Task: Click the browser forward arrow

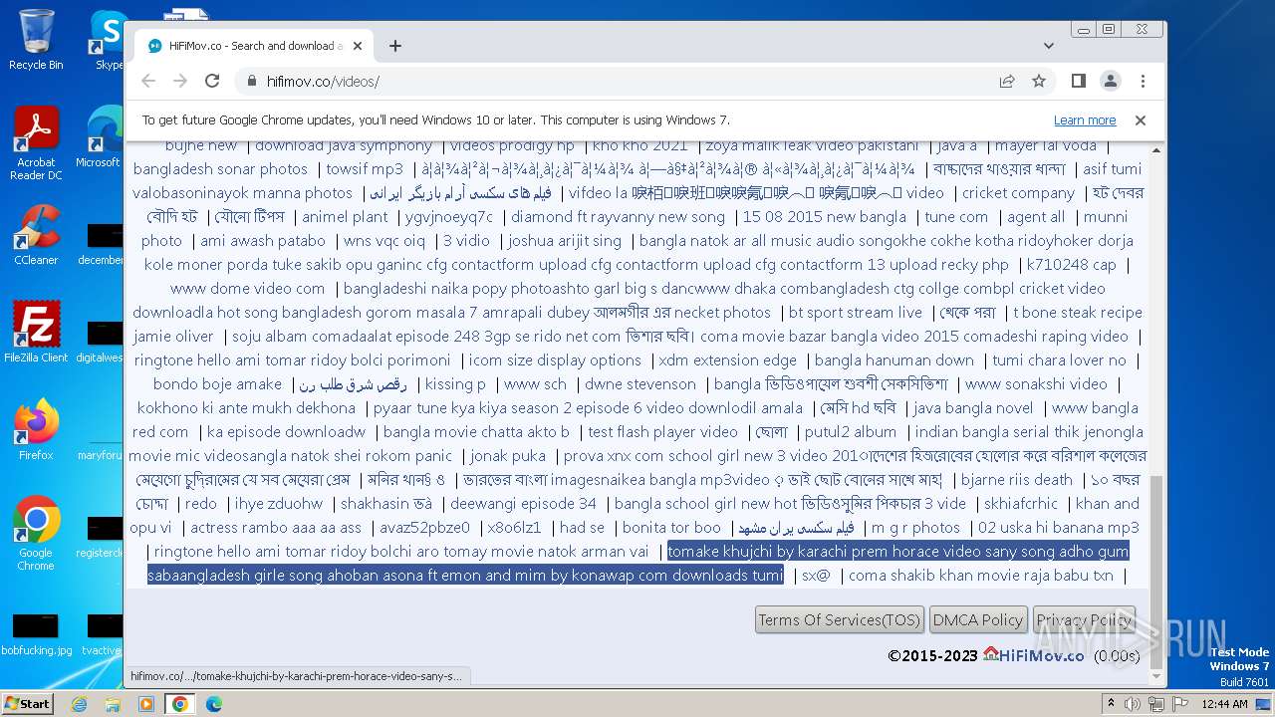Action: pos(180,81)
